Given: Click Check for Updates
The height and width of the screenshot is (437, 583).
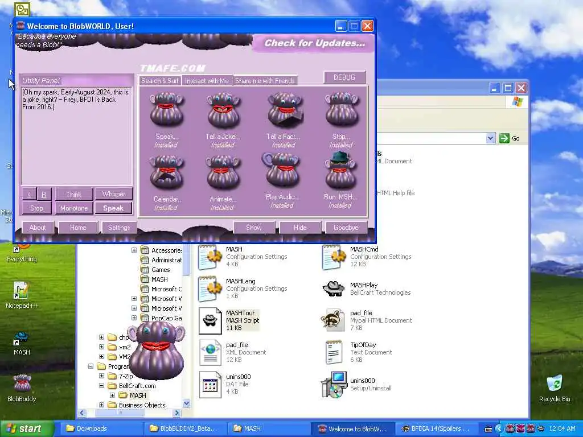Looking at the screenshot, I should coord(314,43).
